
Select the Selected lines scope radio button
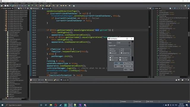pyautogui.click(x=121, y=53)
